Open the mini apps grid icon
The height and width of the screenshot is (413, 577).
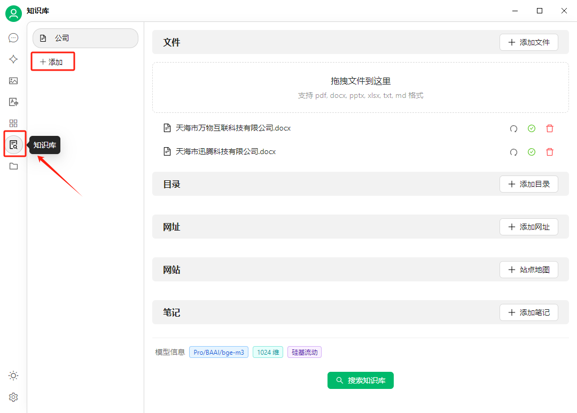13,123
